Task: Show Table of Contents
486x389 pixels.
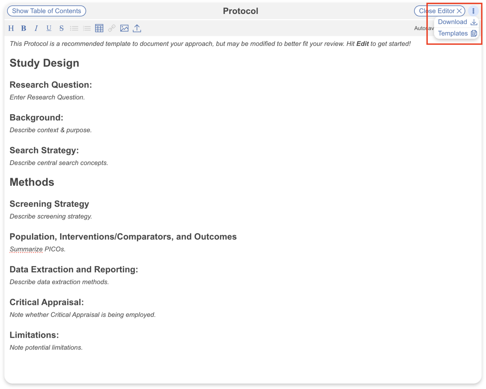Action: 46,11
